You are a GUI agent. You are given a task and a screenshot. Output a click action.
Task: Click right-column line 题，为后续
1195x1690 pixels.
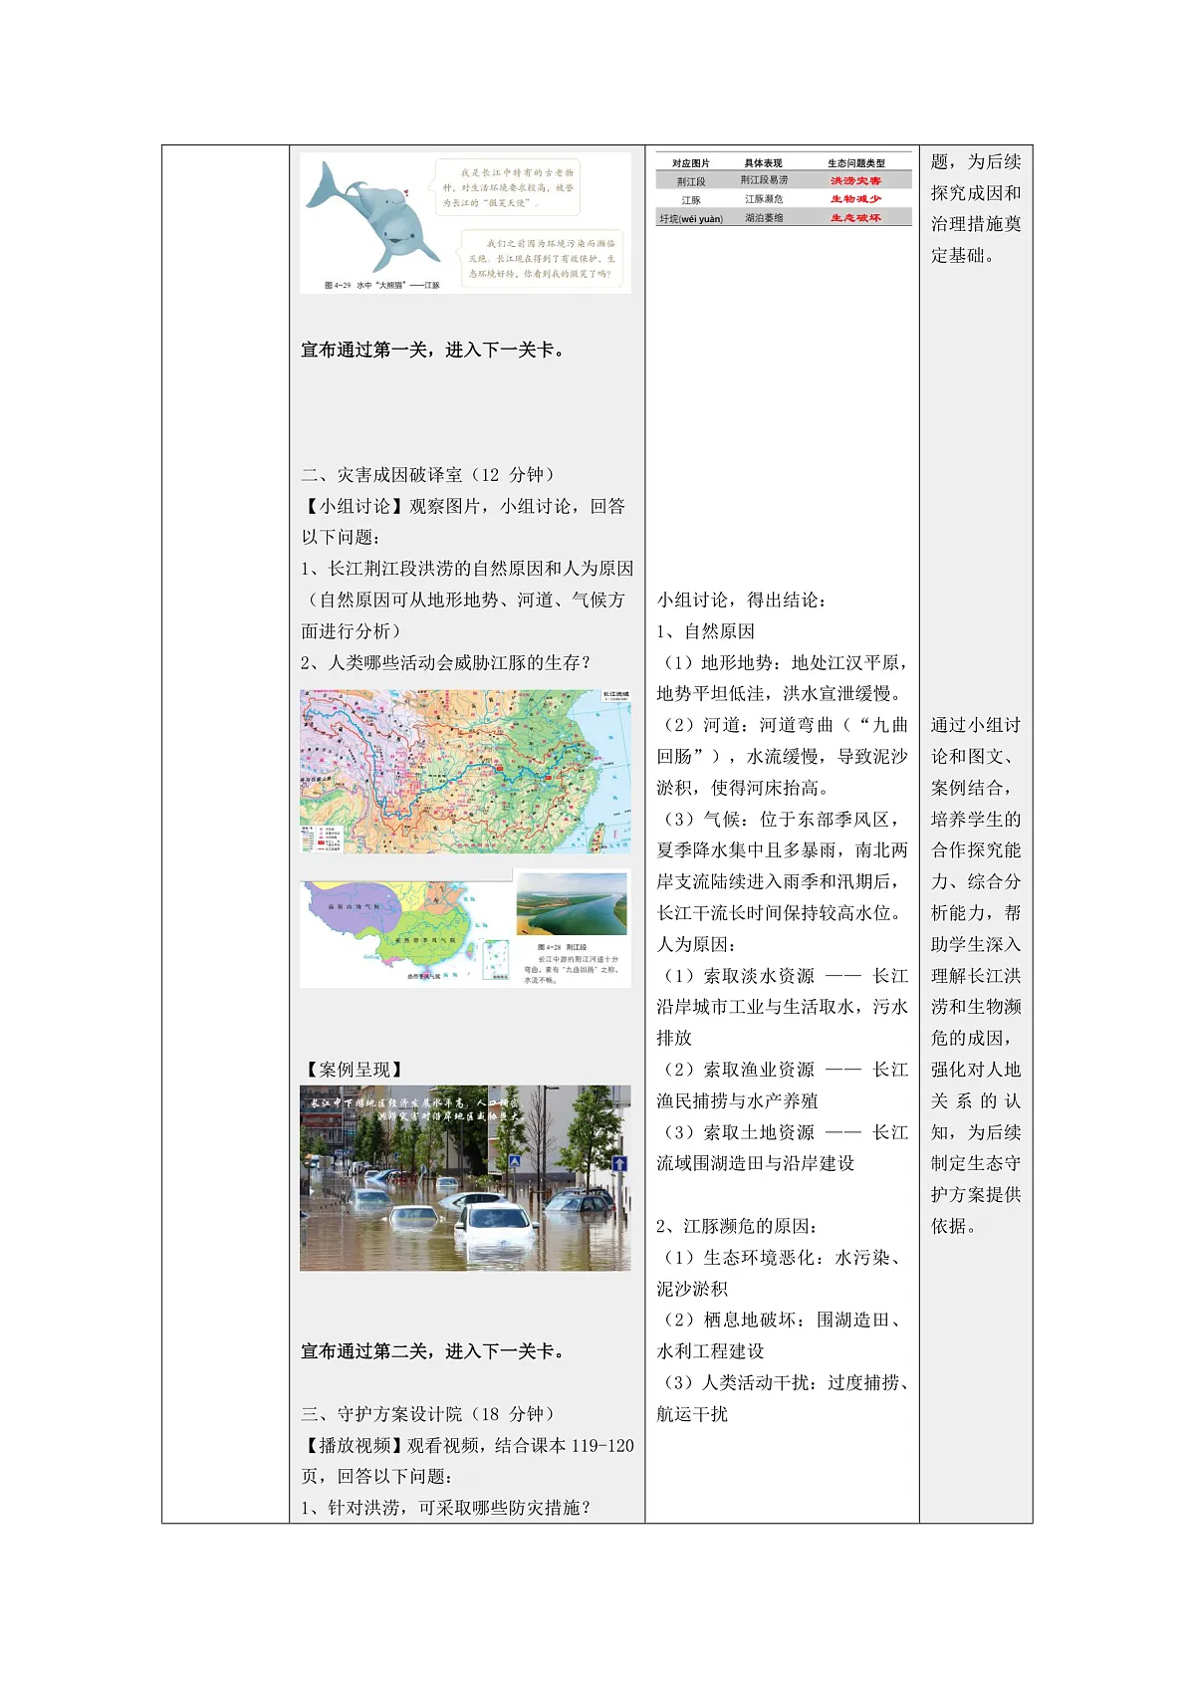click(976, 161)
